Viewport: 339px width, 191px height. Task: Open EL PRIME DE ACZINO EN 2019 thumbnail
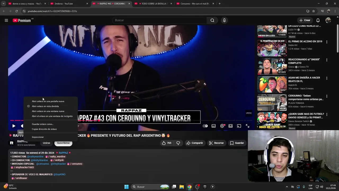272,48
